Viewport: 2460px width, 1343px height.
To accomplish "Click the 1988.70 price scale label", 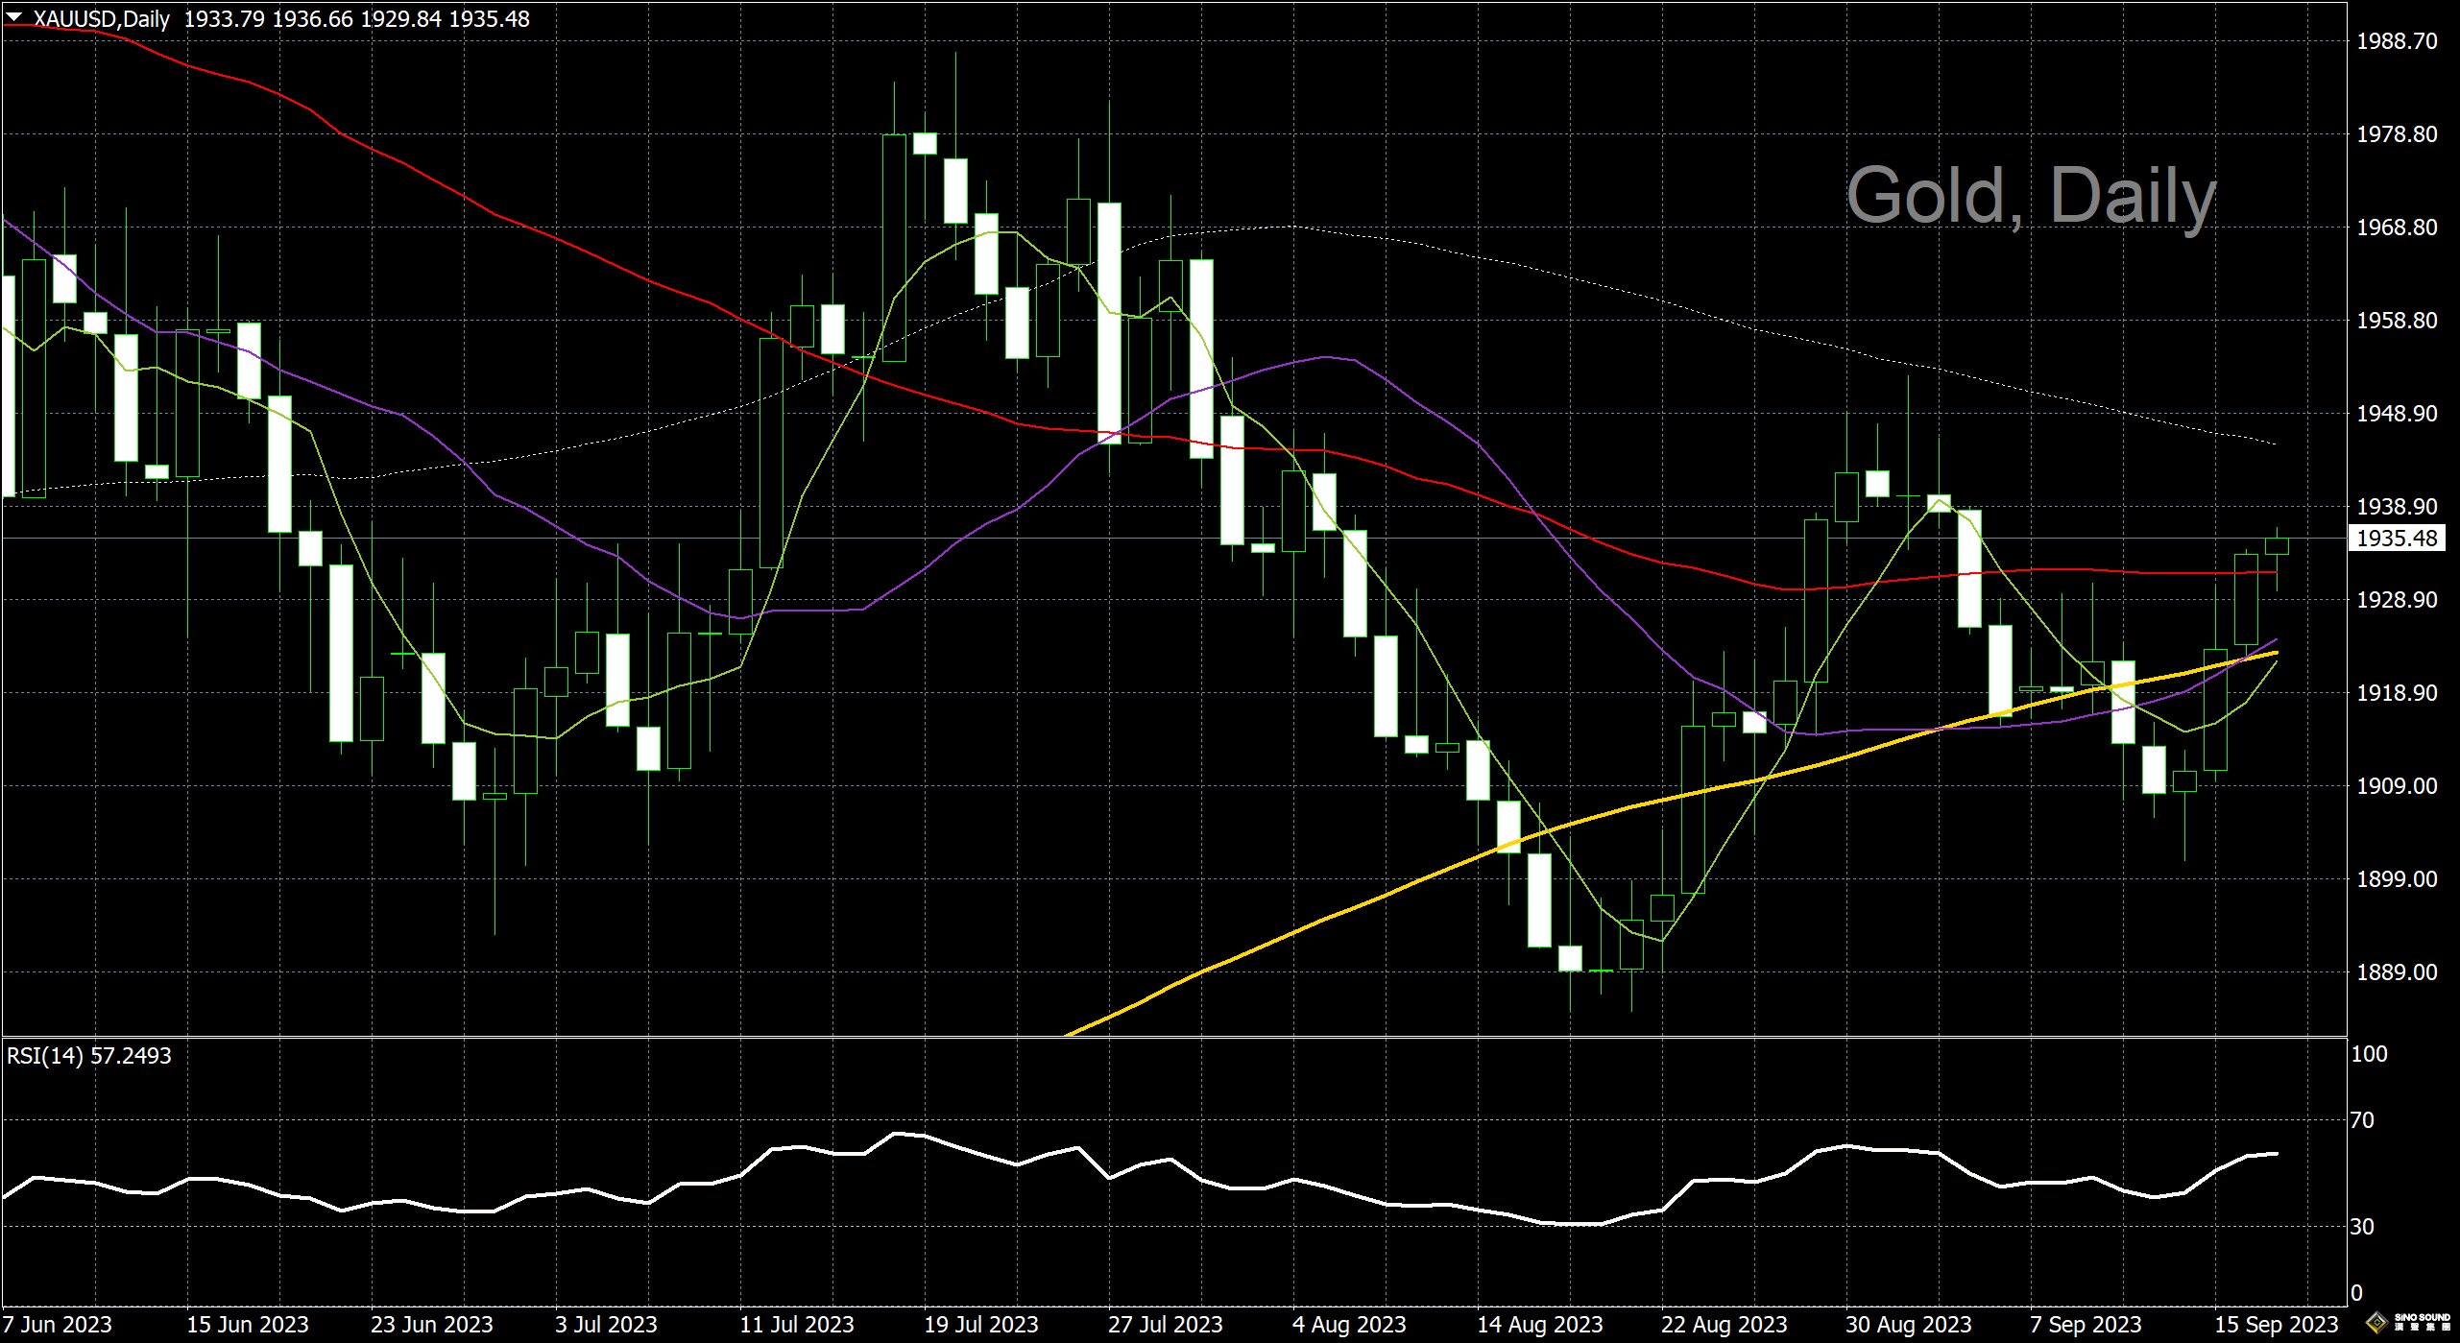I will tap(2397, 41).
